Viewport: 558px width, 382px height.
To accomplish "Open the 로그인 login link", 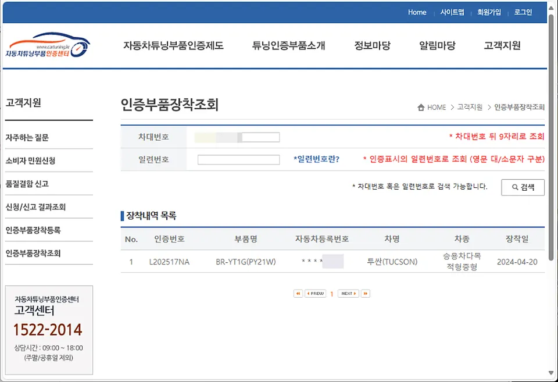I will tap(523, 12).
